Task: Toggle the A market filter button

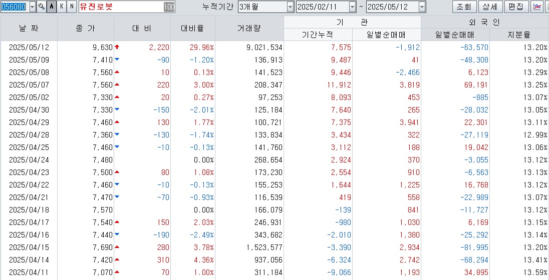Action: coord(52,6)
